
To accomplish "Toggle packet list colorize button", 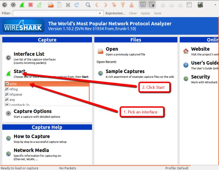I will (143, 5).
